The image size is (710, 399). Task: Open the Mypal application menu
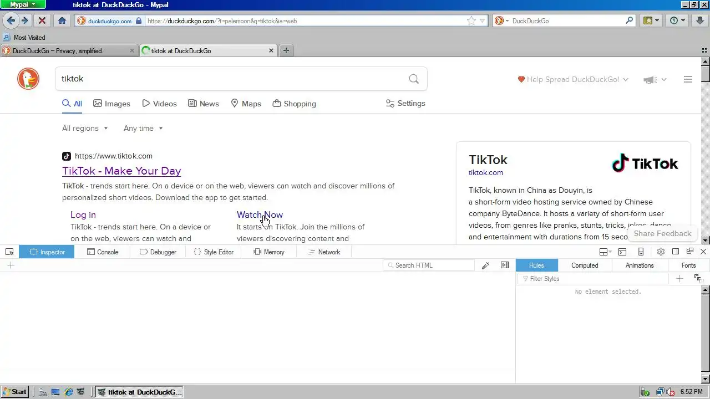pos(23,4)
